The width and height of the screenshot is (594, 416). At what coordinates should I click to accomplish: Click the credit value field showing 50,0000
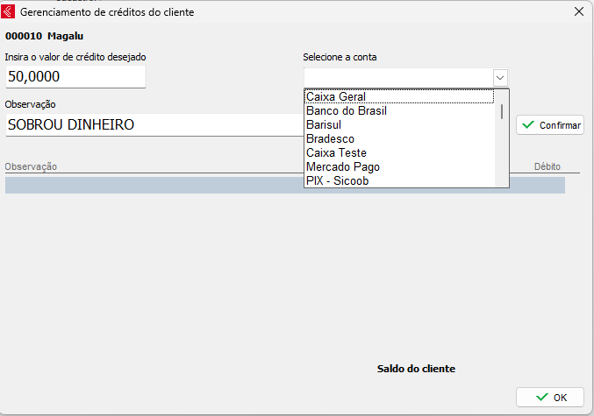click(75, 77)
